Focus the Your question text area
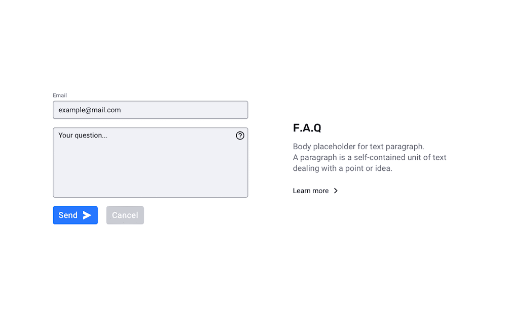Screen dimensions: 507x316 (x=151, y=162)
